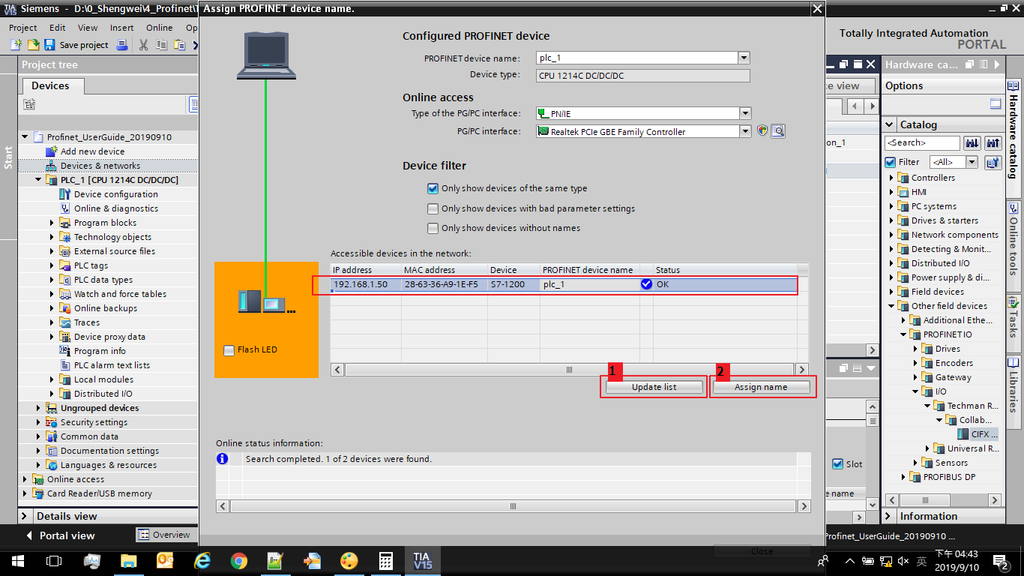Select Device configuration in project tree
The width and height of the screenshot is (1024, 576).
tap(116, 194)
